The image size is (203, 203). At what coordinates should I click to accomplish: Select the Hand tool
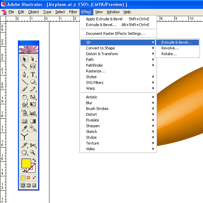click(x=24, y=152)
